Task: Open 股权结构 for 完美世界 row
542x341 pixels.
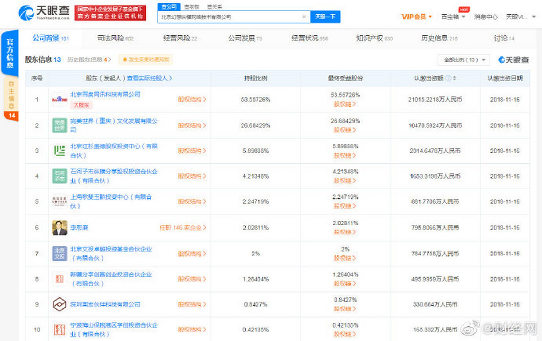Action: (x=192, y=125)
